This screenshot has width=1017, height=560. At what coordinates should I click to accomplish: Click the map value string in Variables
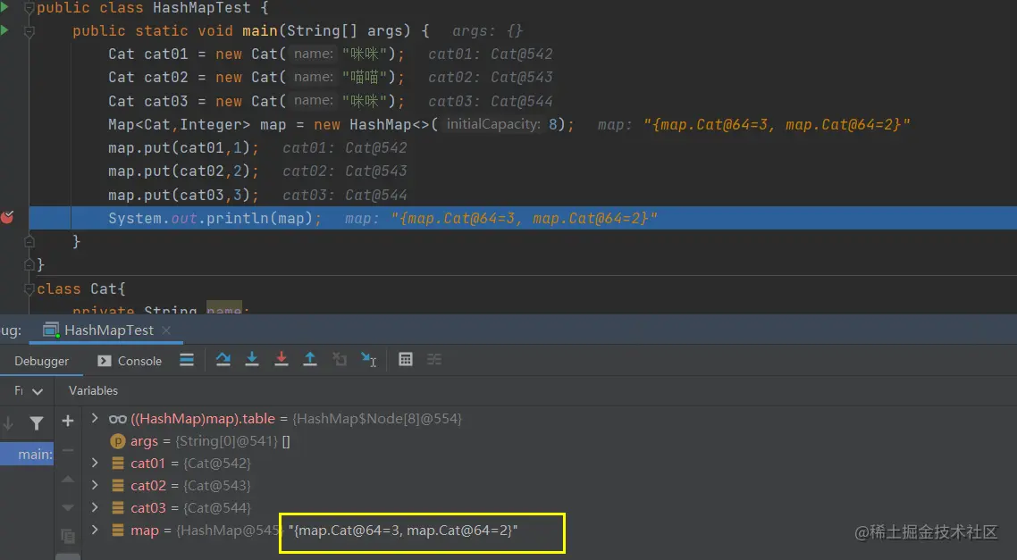tap(403, 531)
